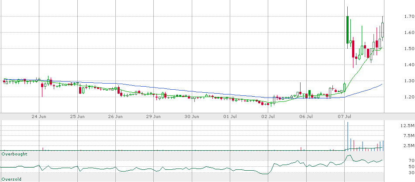Click the "Oversold" zone label
The height and width of the screenshot is (182, 415).
(11, 179)
